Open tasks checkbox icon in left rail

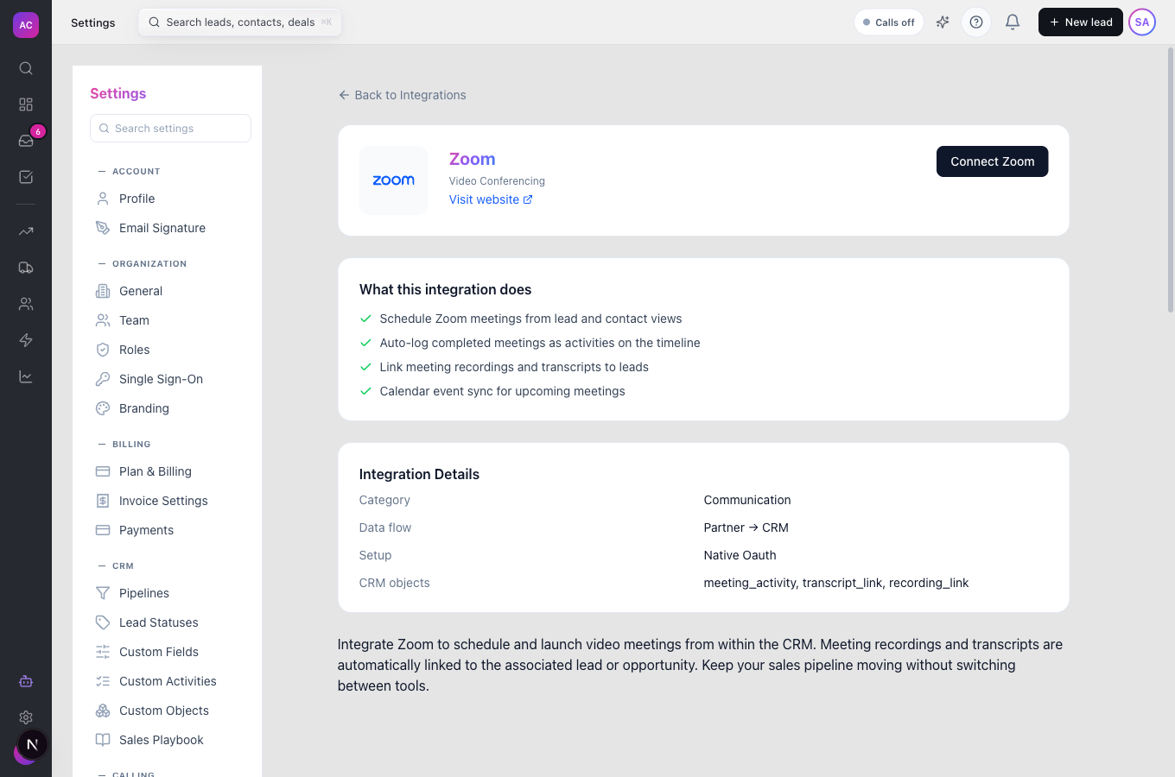click(26, 177)
